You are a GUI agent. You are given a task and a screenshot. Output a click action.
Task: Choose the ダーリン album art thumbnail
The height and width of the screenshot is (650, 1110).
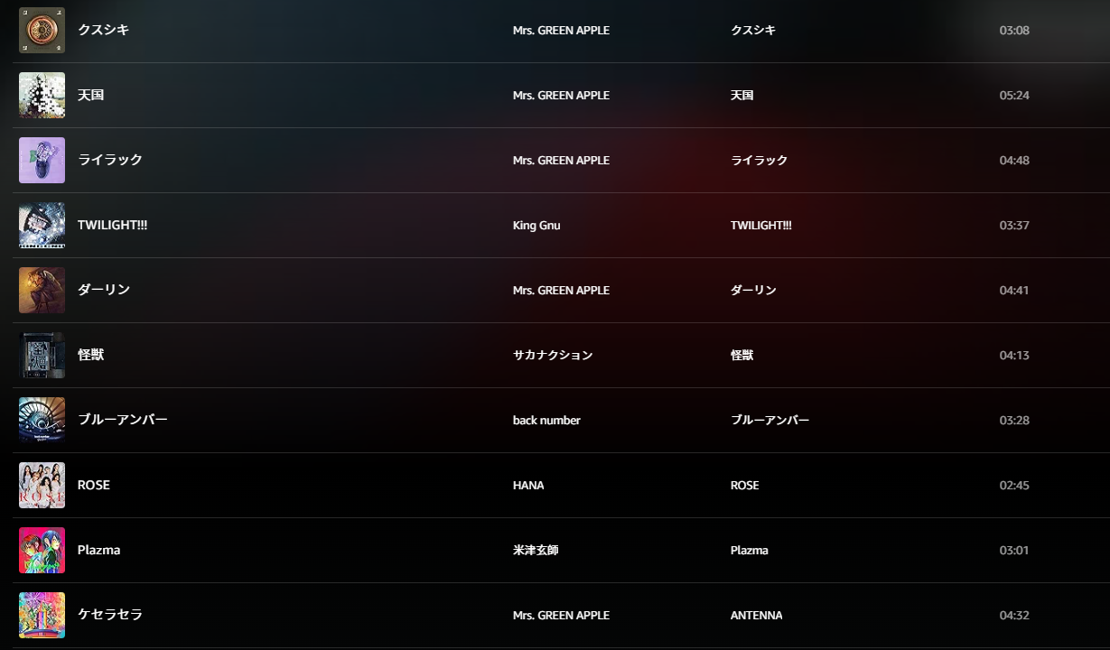(42, 291)
